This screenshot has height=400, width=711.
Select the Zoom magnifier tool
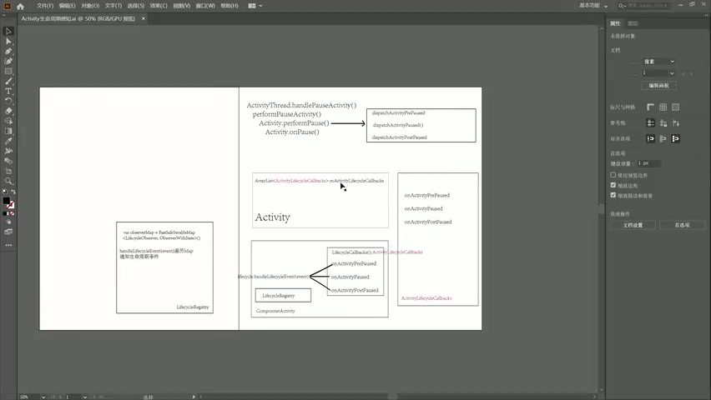tap(8, 181)
